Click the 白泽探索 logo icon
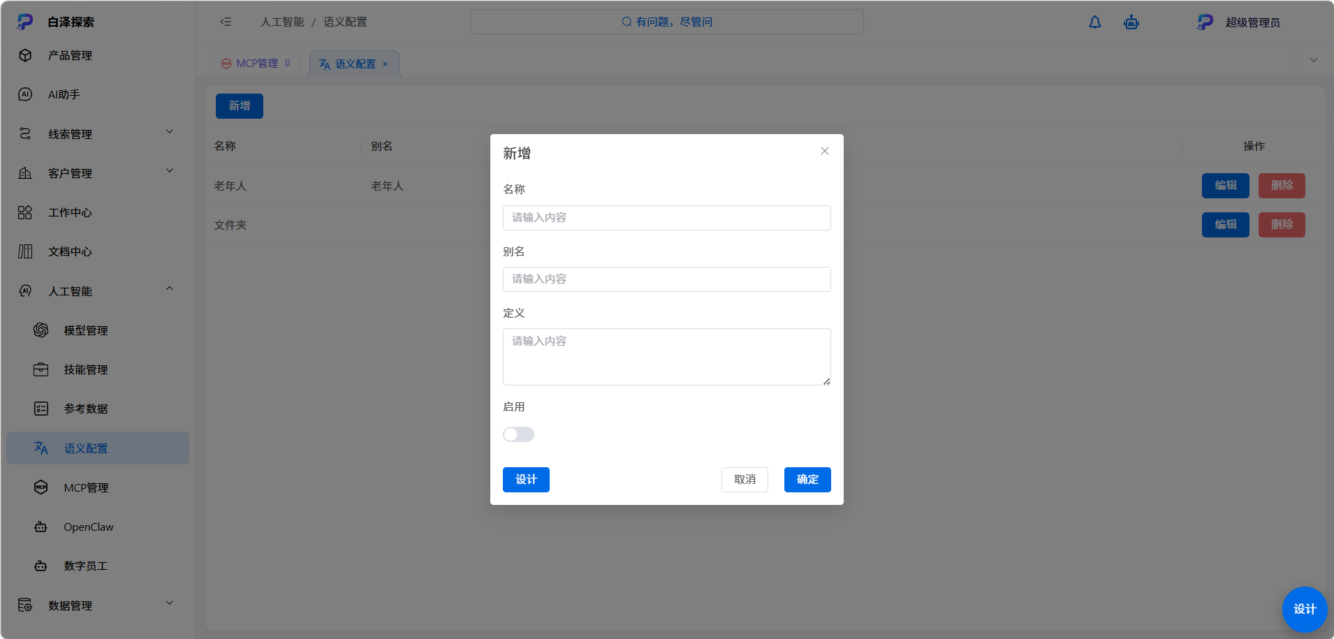1334x639 pixels. [25, 22]
